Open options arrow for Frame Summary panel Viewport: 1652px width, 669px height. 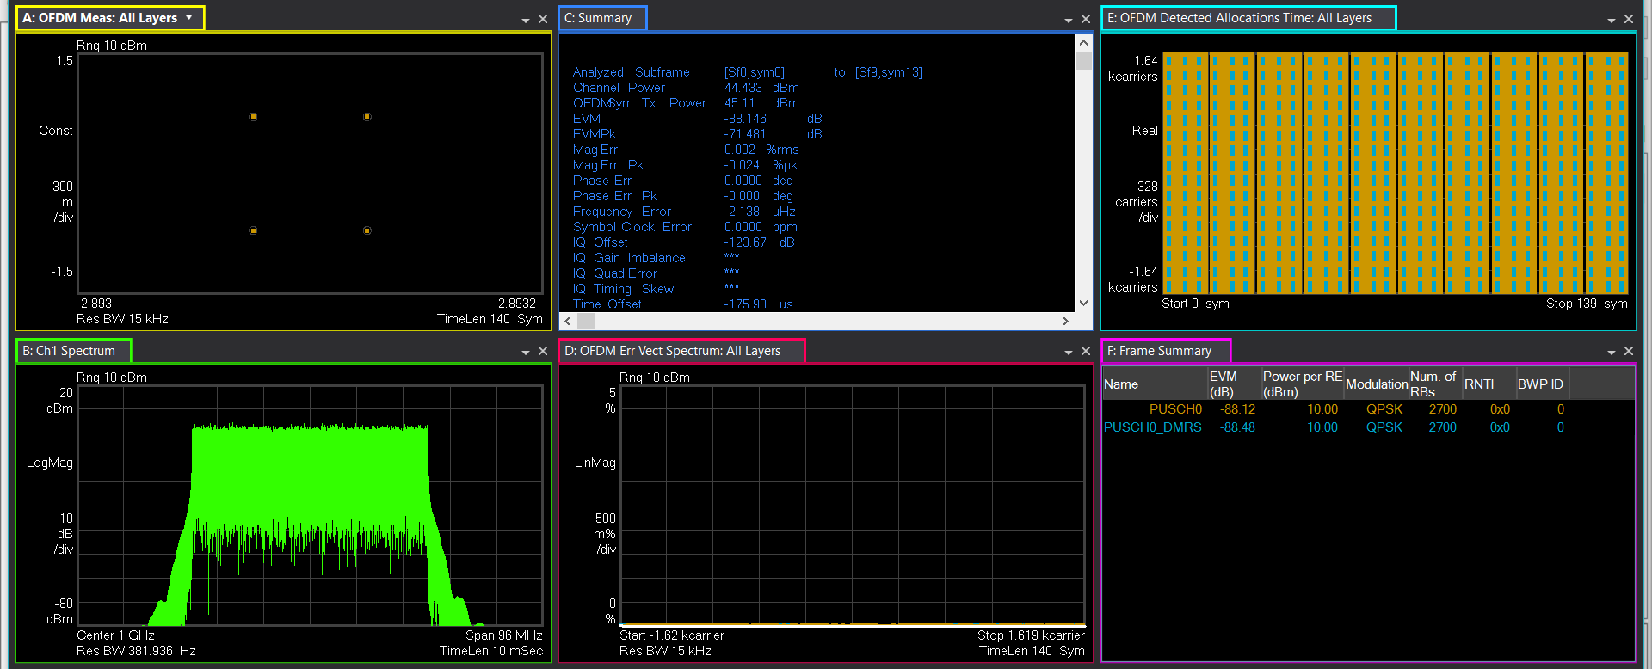point(1612,352)
